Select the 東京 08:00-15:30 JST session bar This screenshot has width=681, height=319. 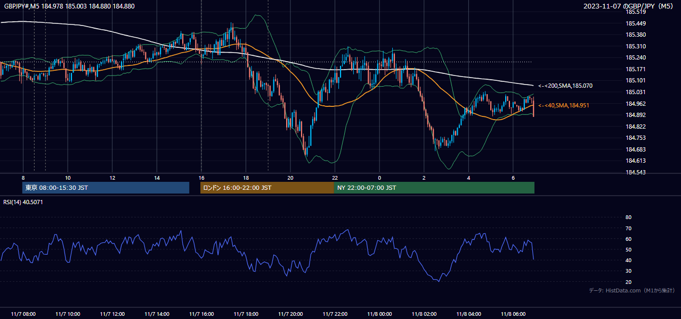click(106, 188)
